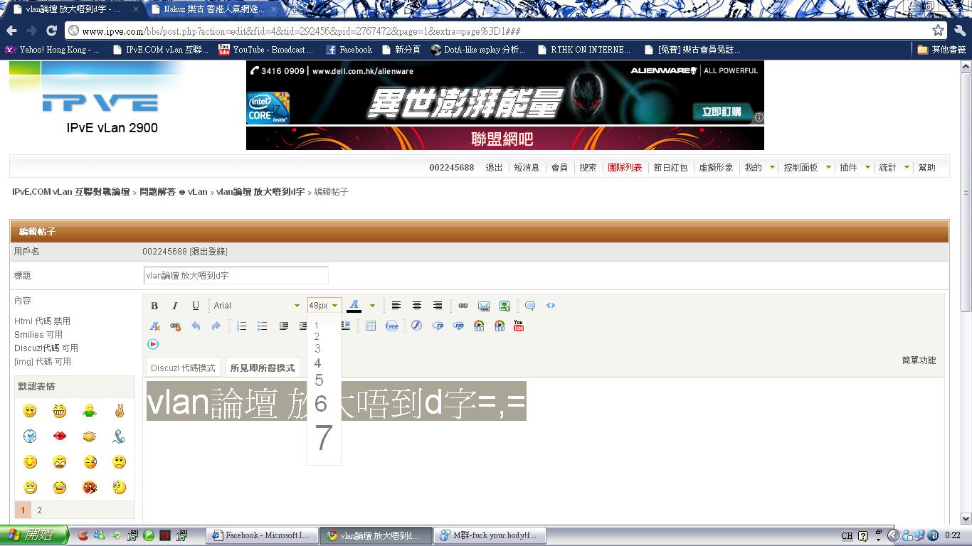The width and height of the screenshot is (972, 546).
Task: Click the Flash insert icon
Action: coord(417,326)
